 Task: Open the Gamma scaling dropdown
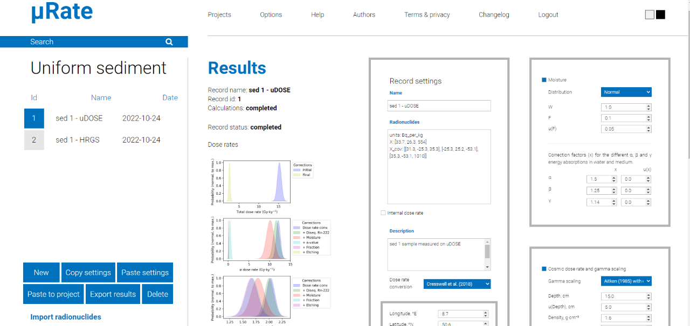tap(626, 281)
